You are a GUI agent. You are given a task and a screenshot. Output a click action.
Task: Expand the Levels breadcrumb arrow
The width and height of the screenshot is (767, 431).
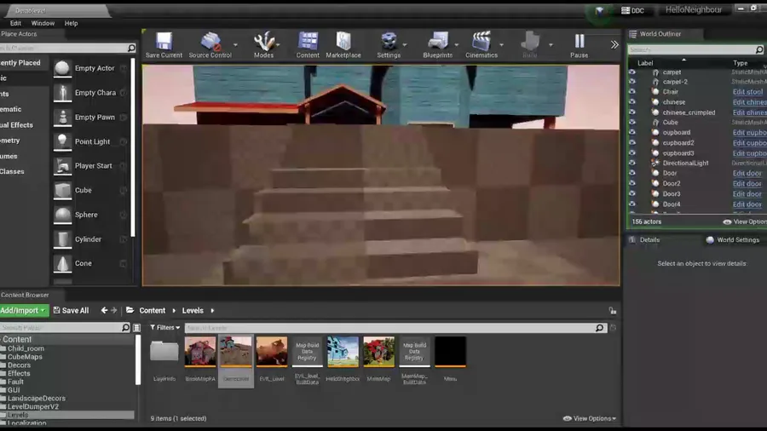[212, 311]
